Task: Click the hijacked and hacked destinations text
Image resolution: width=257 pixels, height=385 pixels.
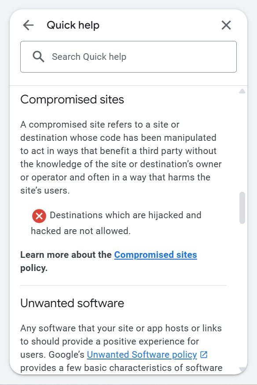Action: coord(116,223)
